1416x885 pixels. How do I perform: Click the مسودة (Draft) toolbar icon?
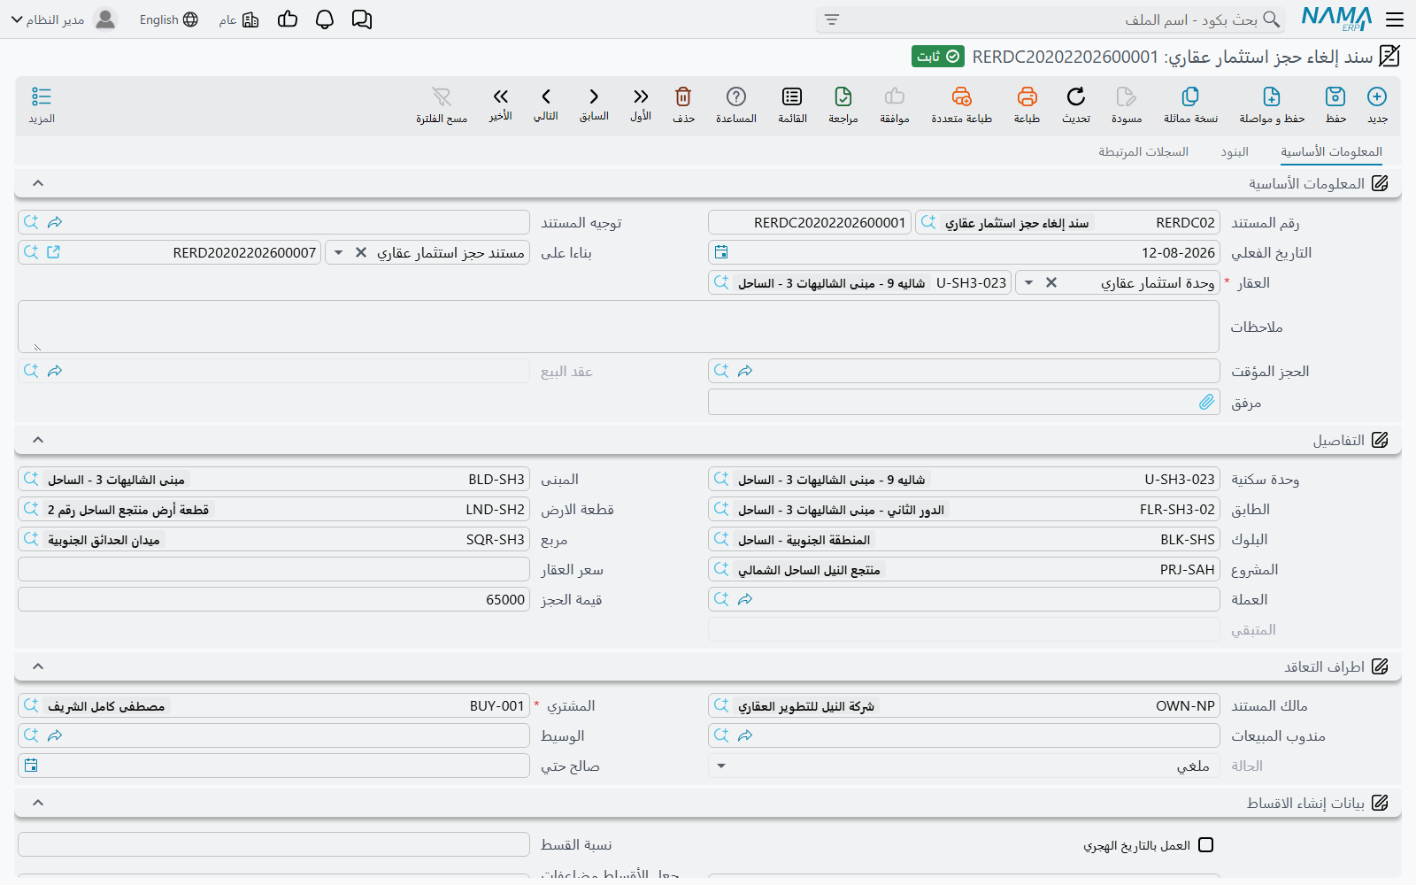point(1127,96)
